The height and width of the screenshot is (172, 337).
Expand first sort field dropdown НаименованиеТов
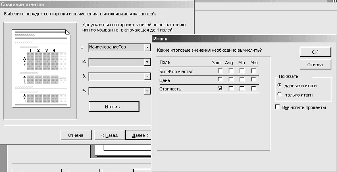tap(147, 47)
